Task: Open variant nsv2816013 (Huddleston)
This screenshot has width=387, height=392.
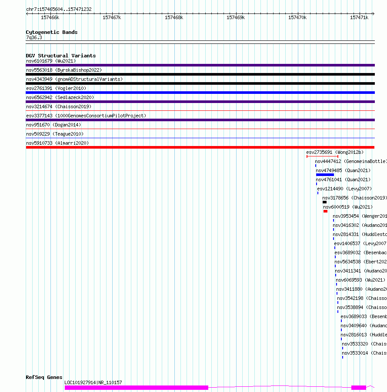Action: 364,335
